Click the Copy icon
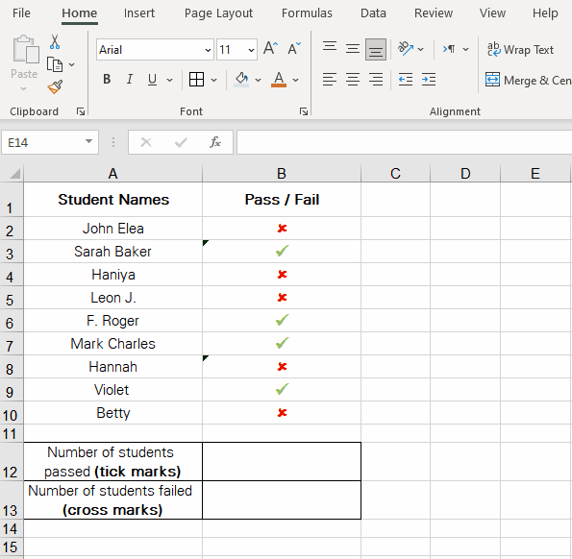This screenshot has width=572, height=559. coord(55,64)
